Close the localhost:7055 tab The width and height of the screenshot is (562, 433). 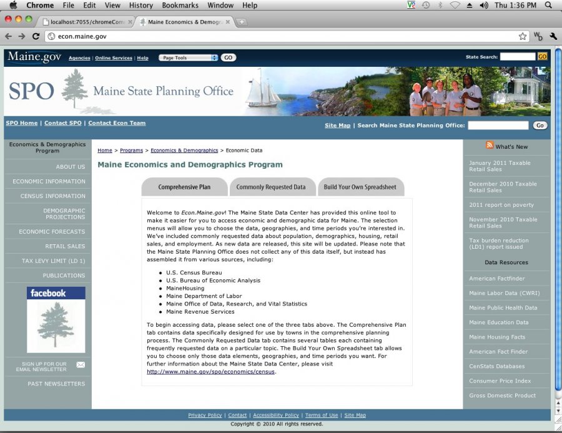coord(130,22)
